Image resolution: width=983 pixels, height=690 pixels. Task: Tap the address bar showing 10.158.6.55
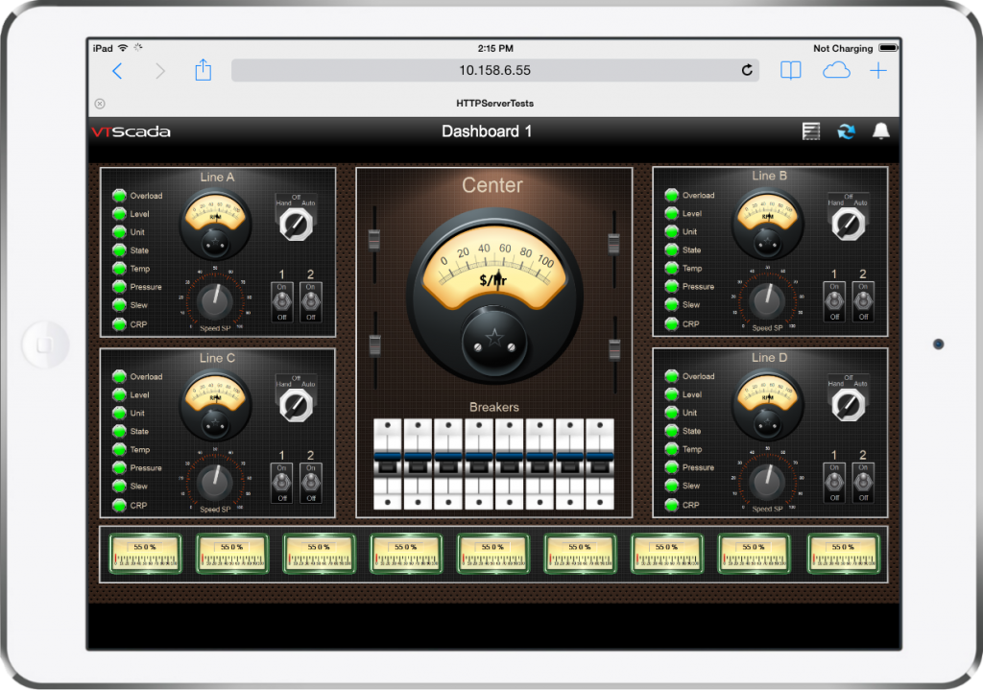(494, 71)
